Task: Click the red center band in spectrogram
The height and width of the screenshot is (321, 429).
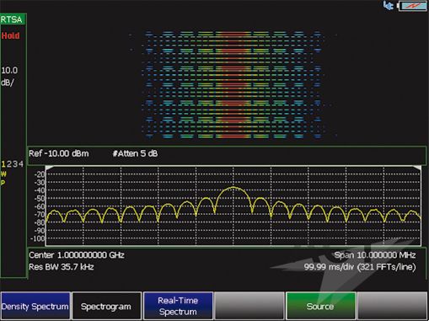Action: 233,84
